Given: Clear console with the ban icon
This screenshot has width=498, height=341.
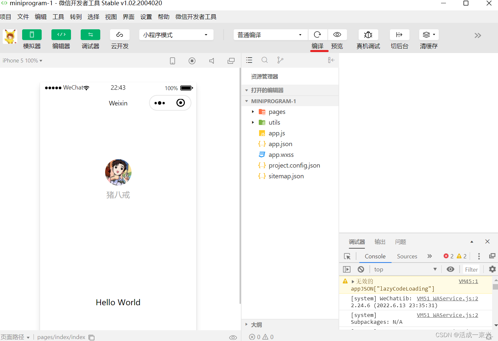Looking at the screenshot, I should [x=361, y=269].
